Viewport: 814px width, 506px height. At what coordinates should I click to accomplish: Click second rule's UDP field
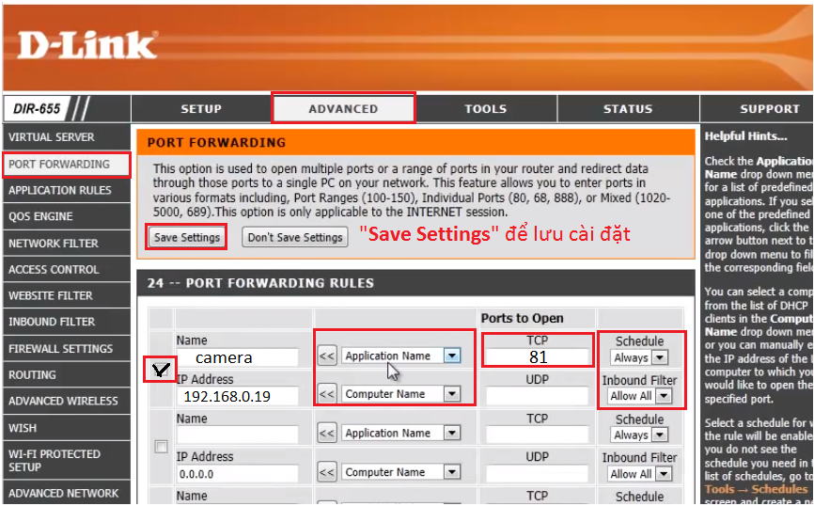click(x=538, y=474)
